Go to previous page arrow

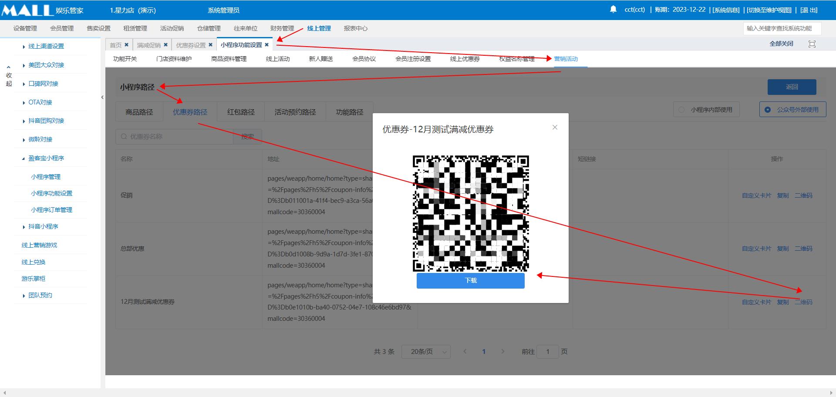tap(465, 351)
